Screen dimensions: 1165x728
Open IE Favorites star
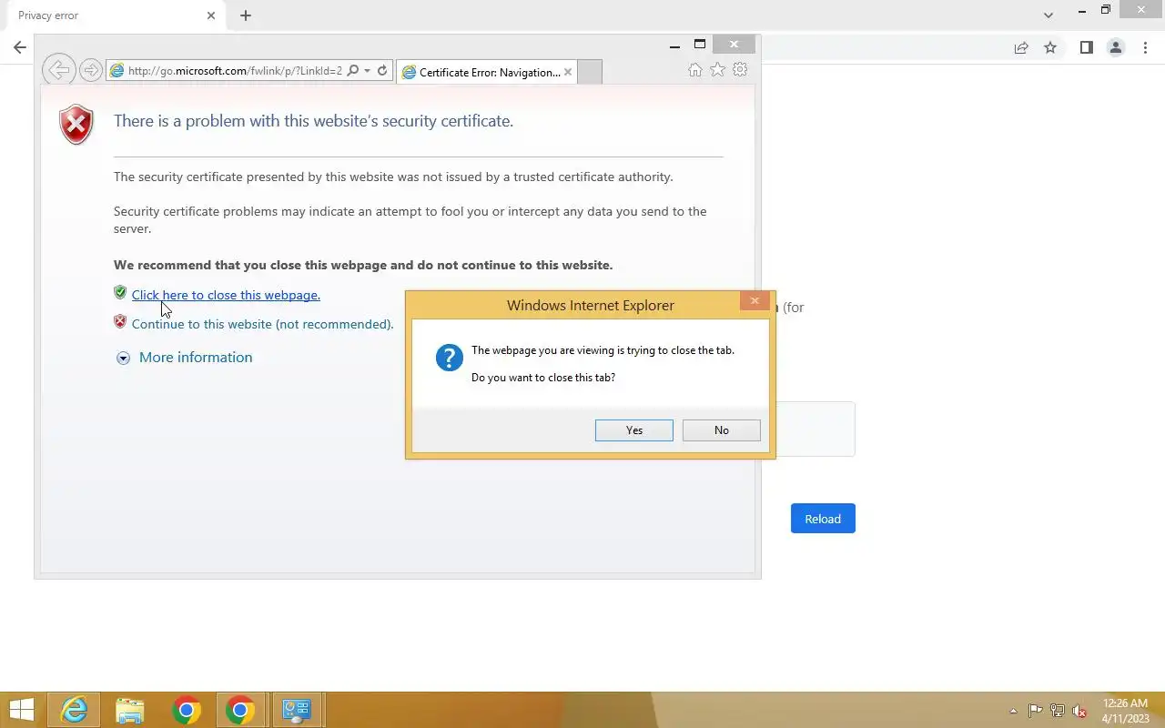(717, 70)
